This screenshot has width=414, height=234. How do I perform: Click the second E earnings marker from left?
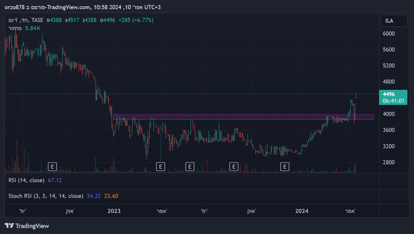(x=160, y=166)
